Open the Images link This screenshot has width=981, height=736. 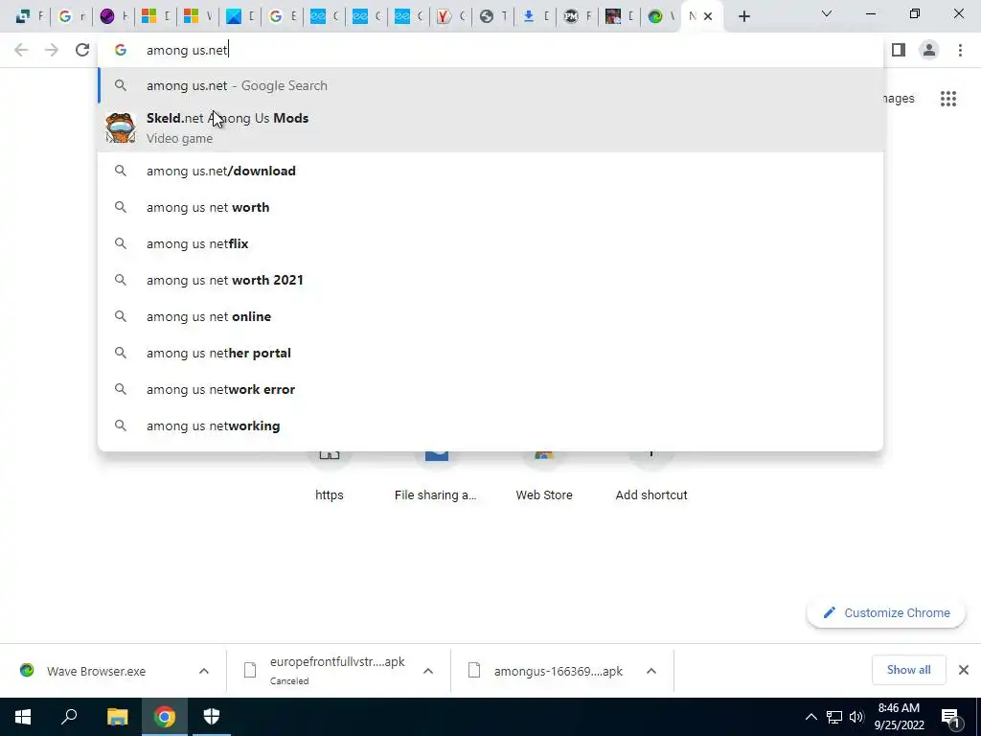click(x=898, y=99)
